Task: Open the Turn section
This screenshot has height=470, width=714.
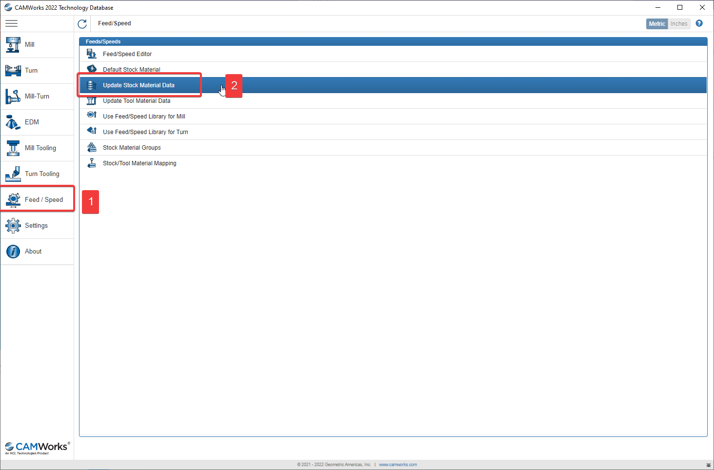Action: coord(37,71)
